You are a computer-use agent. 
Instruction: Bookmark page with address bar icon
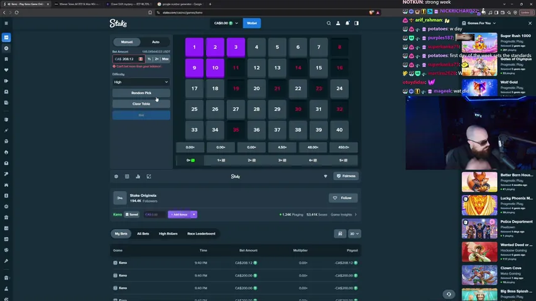click(150, 13)
